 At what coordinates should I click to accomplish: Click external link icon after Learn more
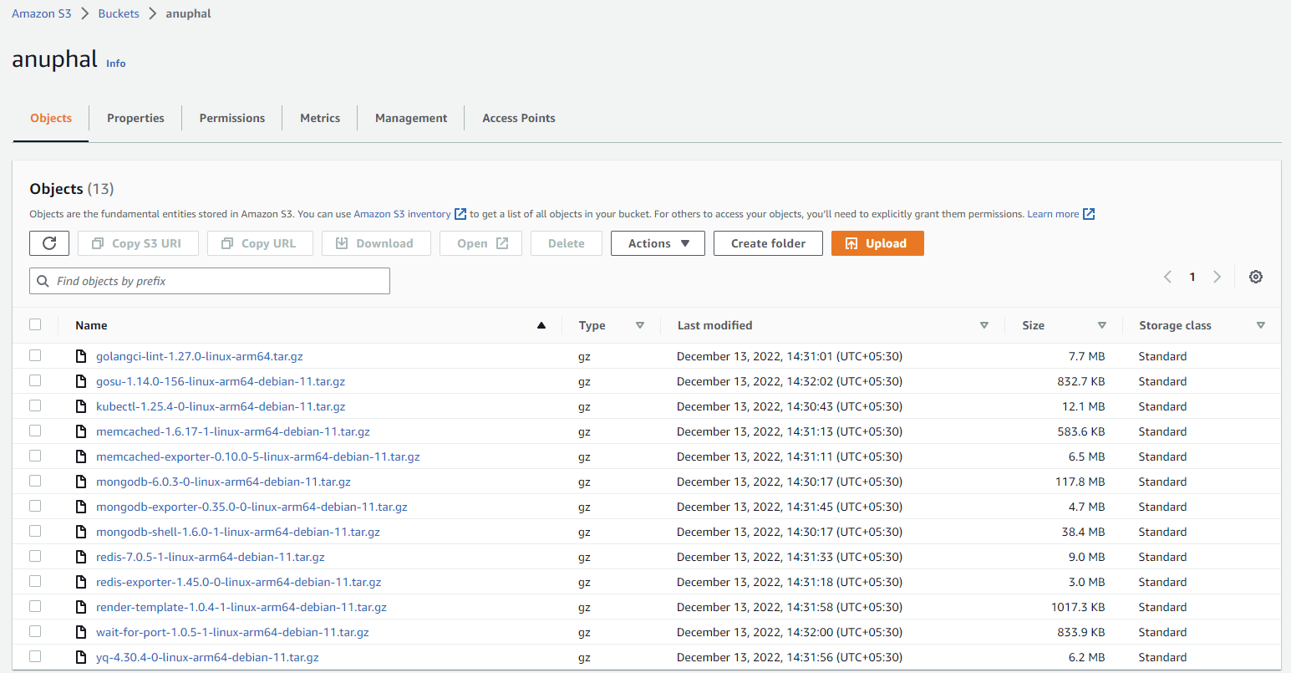pos(1089,214)
